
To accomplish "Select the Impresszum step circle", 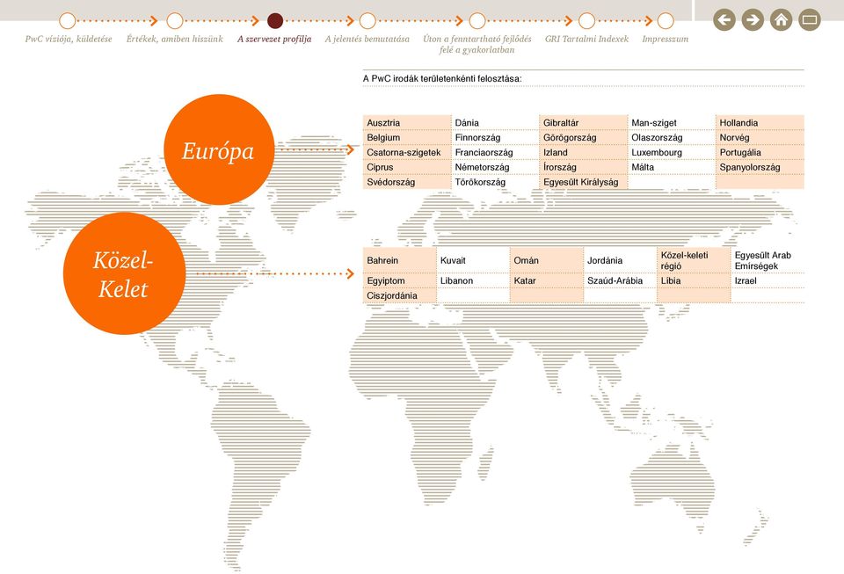I will 666,21.
